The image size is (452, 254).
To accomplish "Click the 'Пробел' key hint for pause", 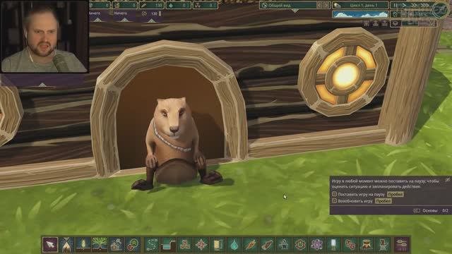I will click(395, 195).
